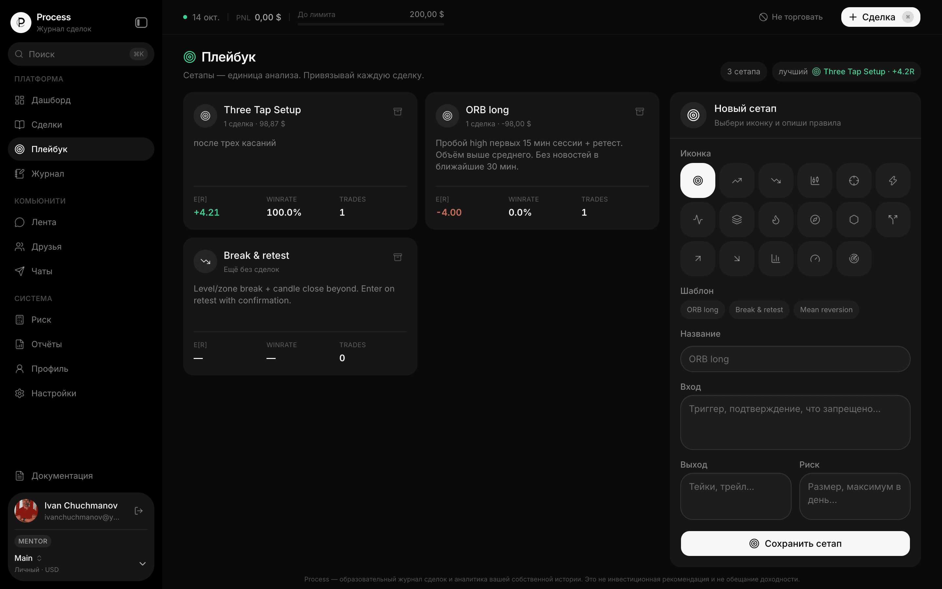The image size is (942, 589).
Task: Focus the Вход rules text area
Action: coord(795,422)
